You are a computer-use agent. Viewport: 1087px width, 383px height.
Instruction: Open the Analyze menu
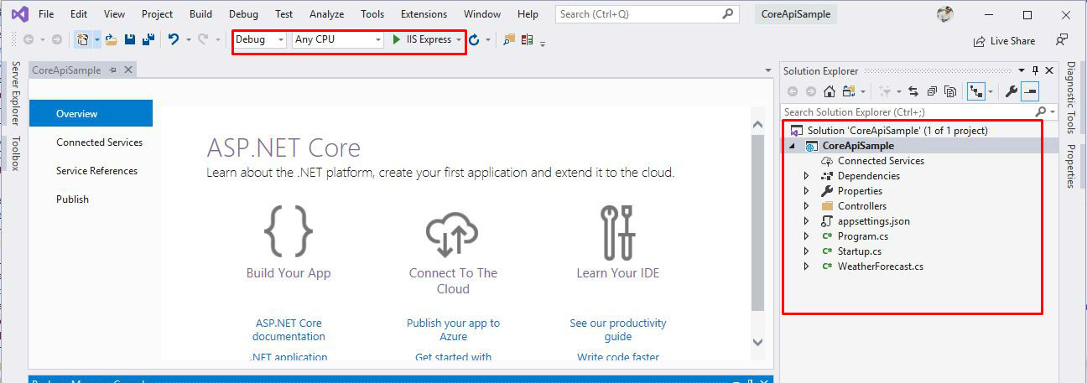[x=326, y=14]
